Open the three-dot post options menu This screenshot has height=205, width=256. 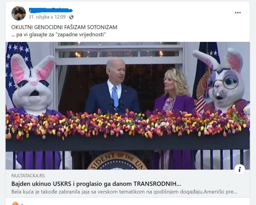tap(237, 13)
